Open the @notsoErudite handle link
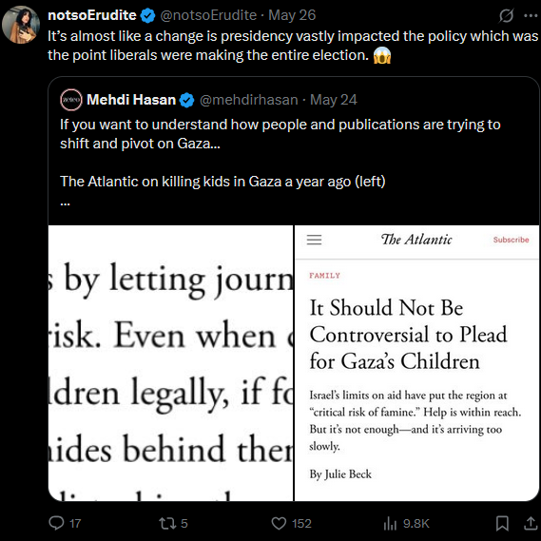 point(208,15)
